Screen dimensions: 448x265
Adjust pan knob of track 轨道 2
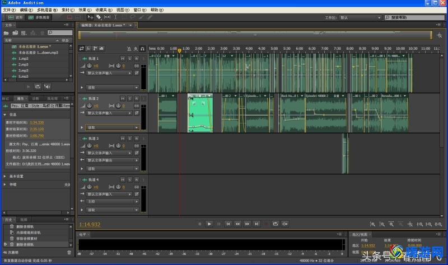coord(118,106)
